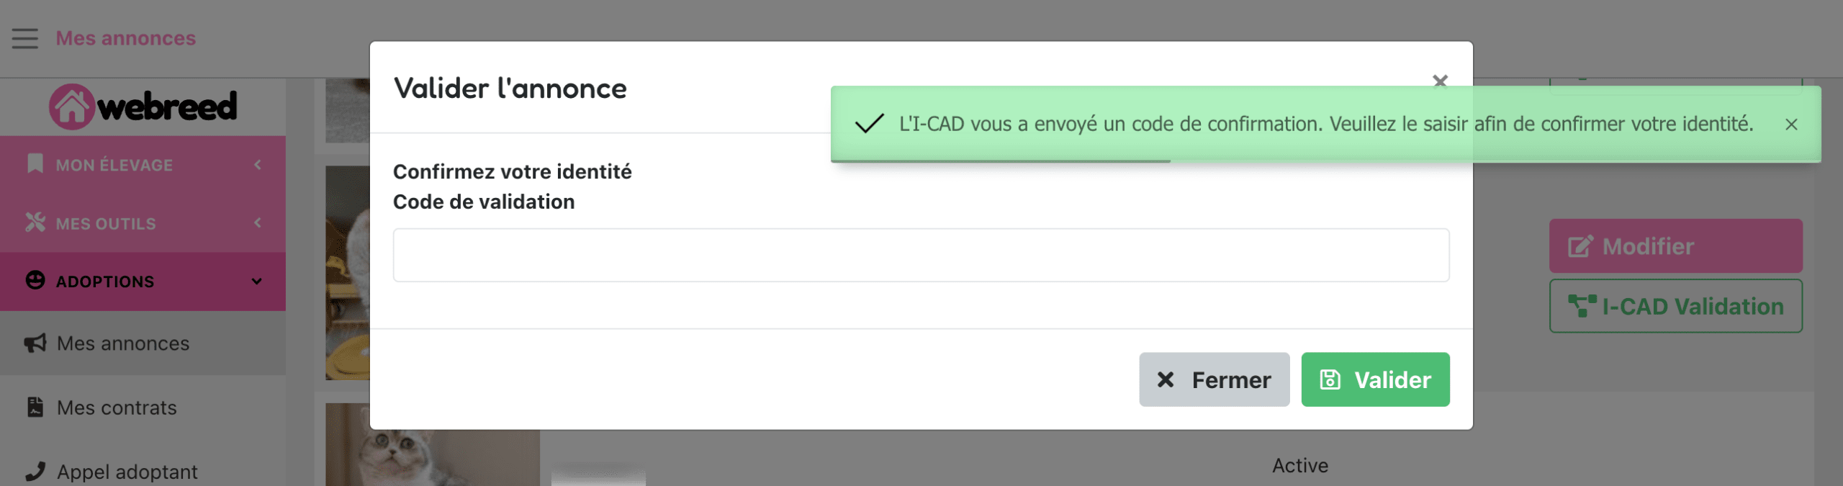Click the I-CAD Validation button
The width and height of the screenshot is (1843, 486).
tap(1675, 306)
